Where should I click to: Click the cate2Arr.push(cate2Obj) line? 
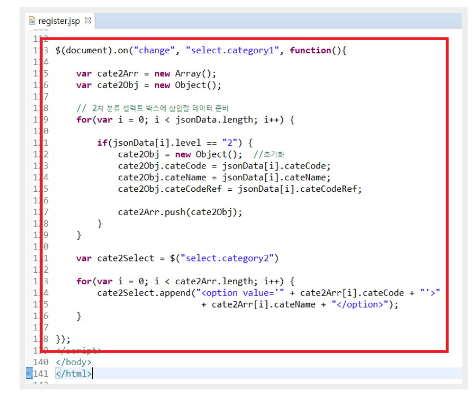pyautogui.click(x=180, y=212)
